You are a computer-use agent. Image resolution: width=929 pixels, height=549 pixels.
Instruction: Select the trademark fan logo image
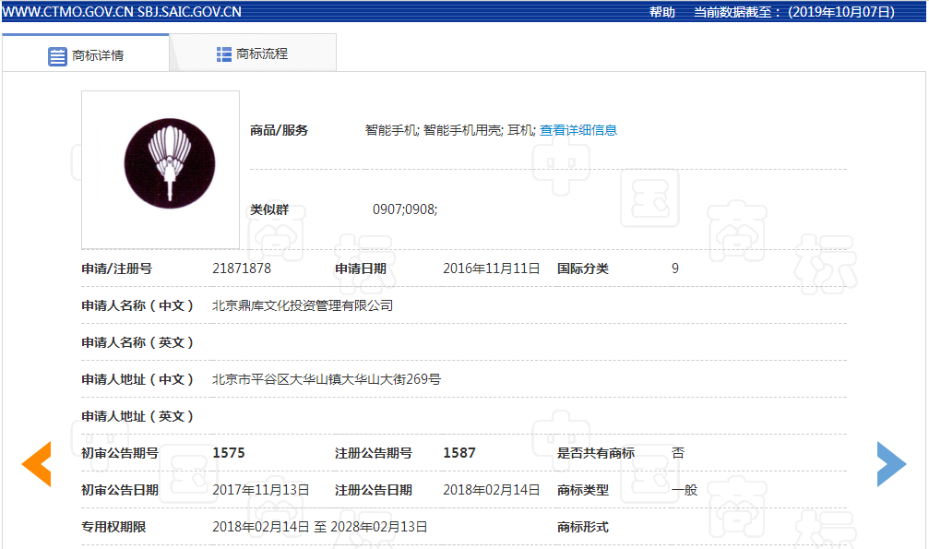(169, 162)
